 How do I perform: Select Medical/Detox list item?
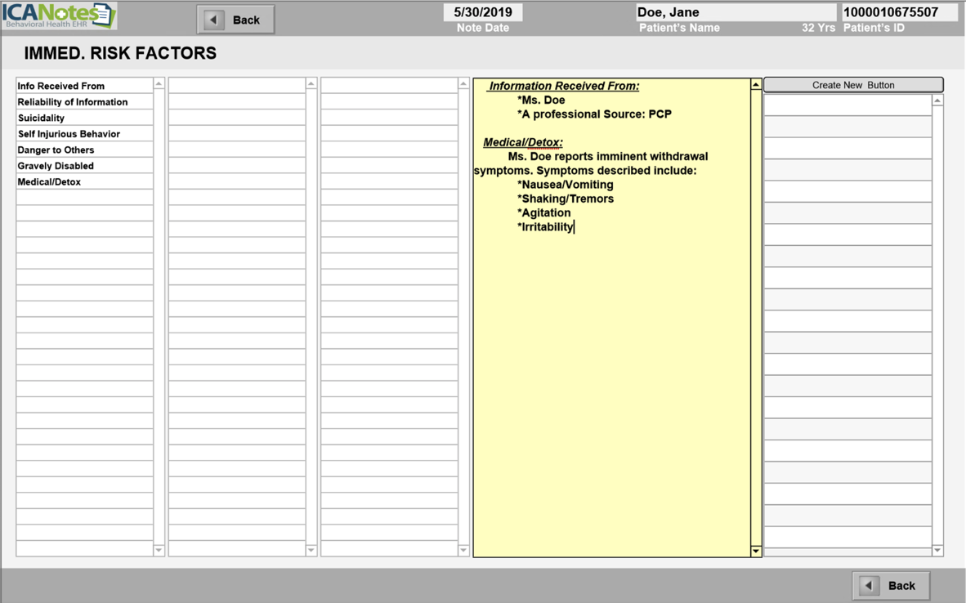coord(84,181)
